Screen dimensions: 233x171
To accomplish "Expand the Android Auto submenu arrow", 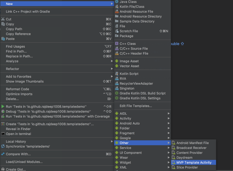I will coord(169,123).
